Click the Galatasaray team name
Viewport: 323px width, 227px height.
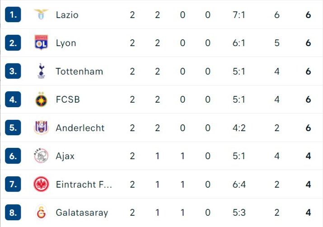[82, 213]
